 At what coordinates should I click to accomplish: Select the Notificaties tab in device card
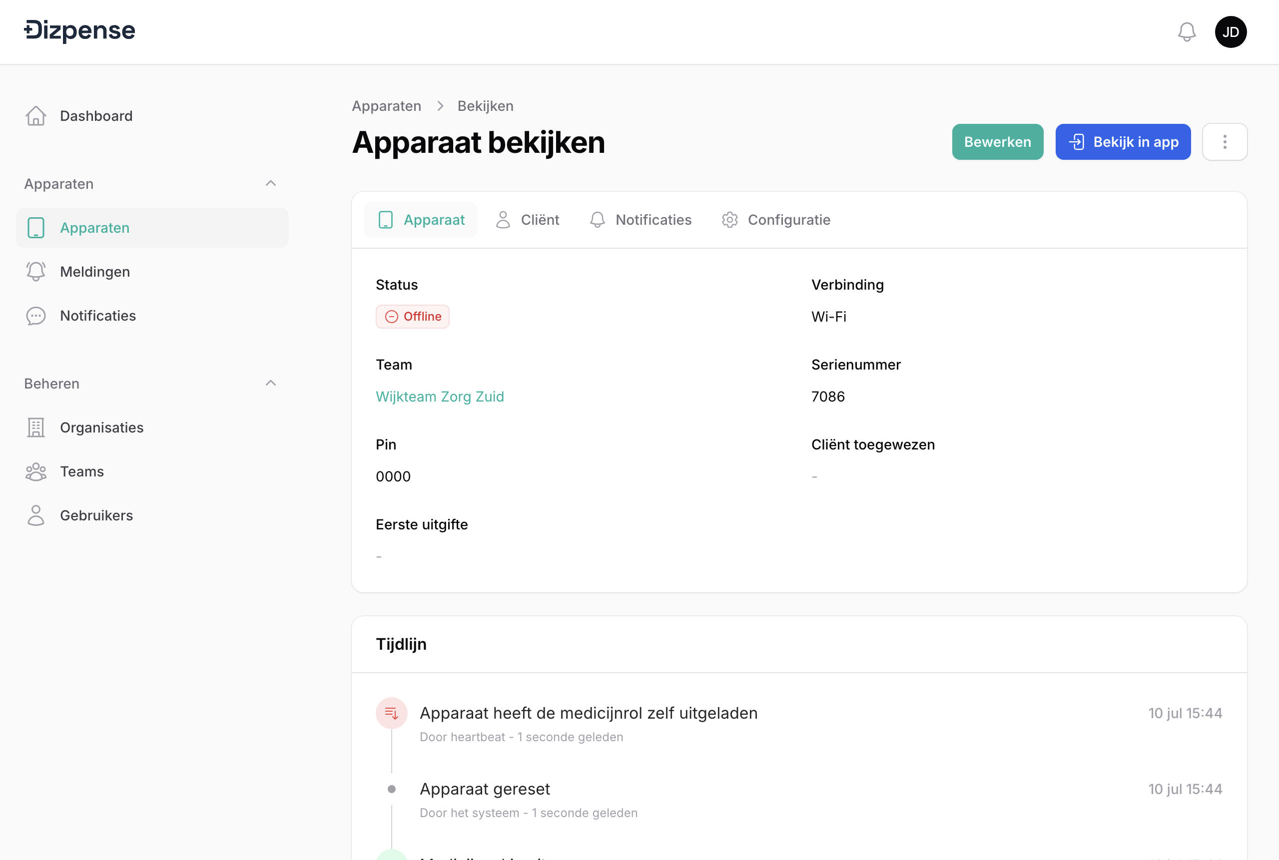coord(640,220)
